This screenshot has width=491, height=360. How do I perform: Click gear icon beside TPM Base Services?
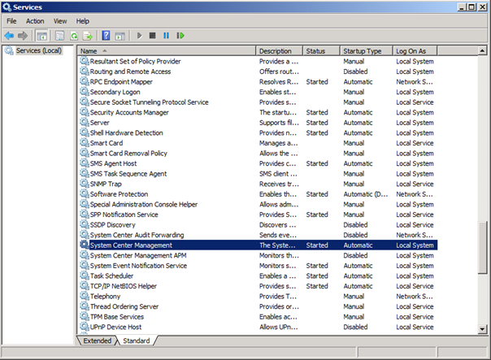point(84,316)
